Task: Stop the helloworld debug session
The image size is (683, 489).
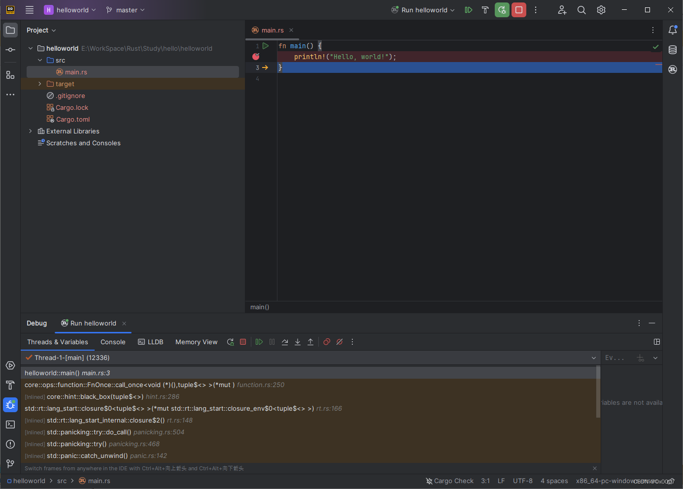Action: tap(518, 10)
